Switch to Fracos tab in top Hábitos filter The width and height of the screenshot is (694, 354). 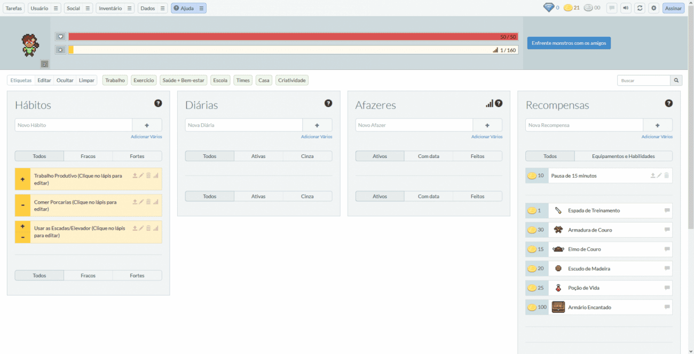(x=88, y=156)
